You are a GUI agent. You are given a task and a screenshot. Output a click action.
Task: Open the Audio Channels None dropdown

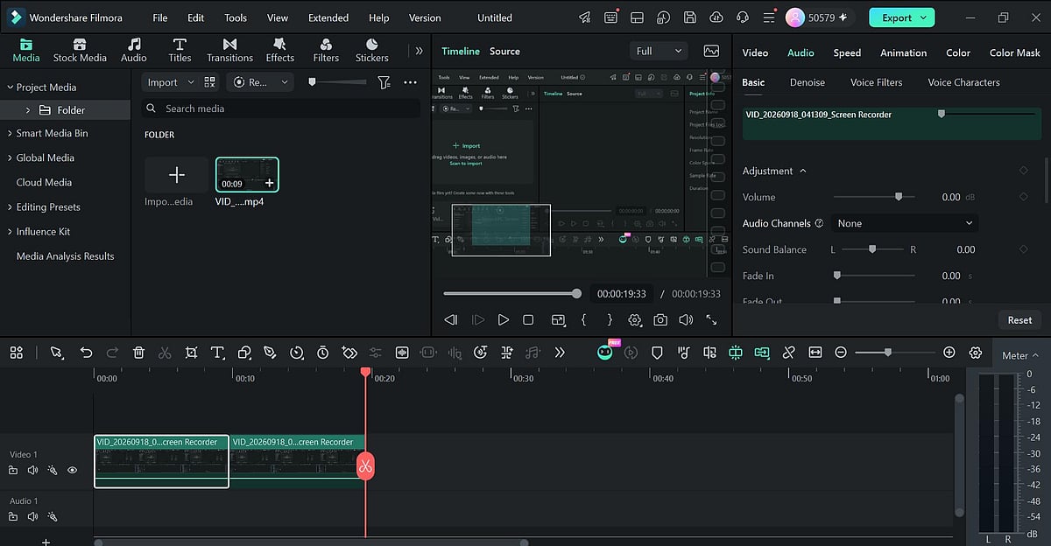pyautogui.click(x=905, y=223)
